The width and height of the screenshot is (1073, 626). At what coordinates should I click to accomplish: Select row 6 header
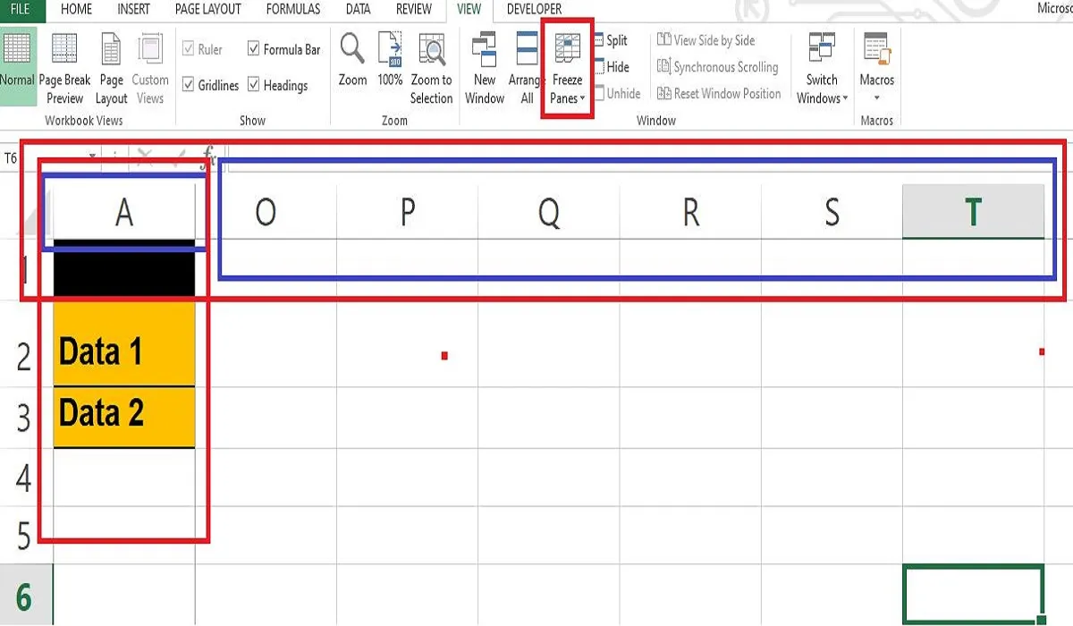point(25,595)
